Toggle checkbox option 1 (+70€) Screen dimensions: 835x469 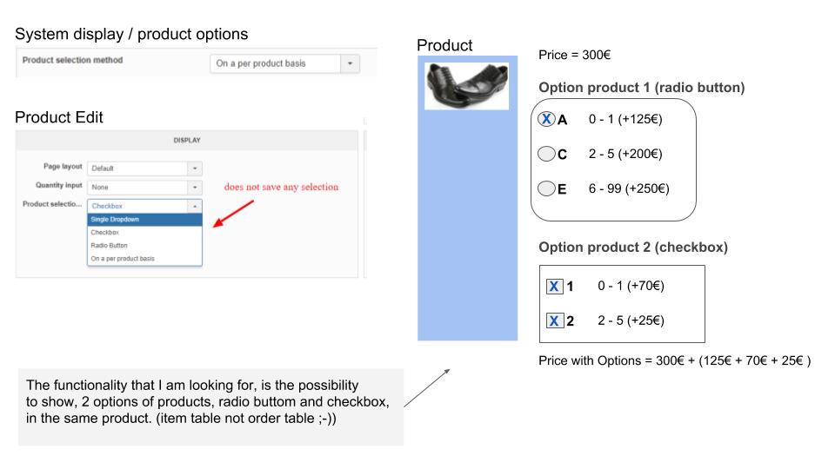[x=554, y=287]
